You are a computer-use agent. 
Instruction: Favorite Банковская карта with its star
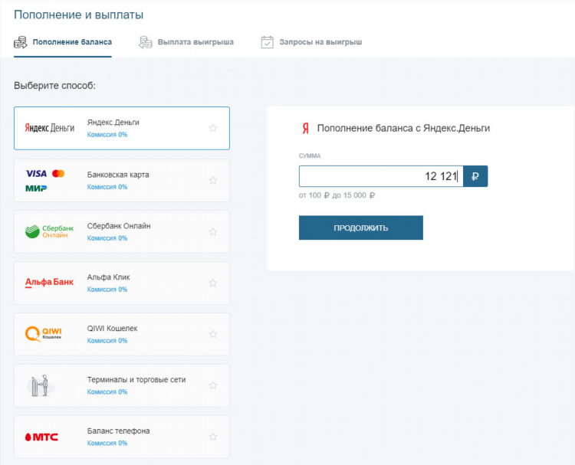213,180
